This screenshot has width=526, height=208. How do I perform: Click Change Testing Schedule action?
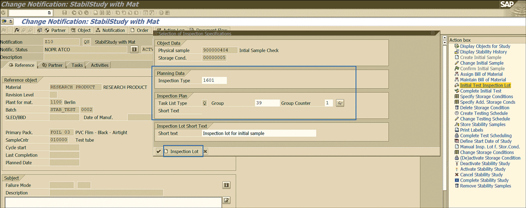485,119
